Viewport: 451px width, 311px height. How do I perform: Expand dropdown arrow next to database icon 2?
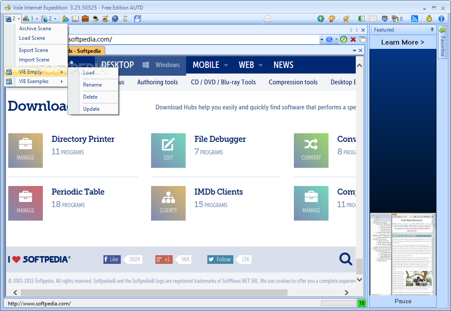pyautogui.click(x=55, y=19)
